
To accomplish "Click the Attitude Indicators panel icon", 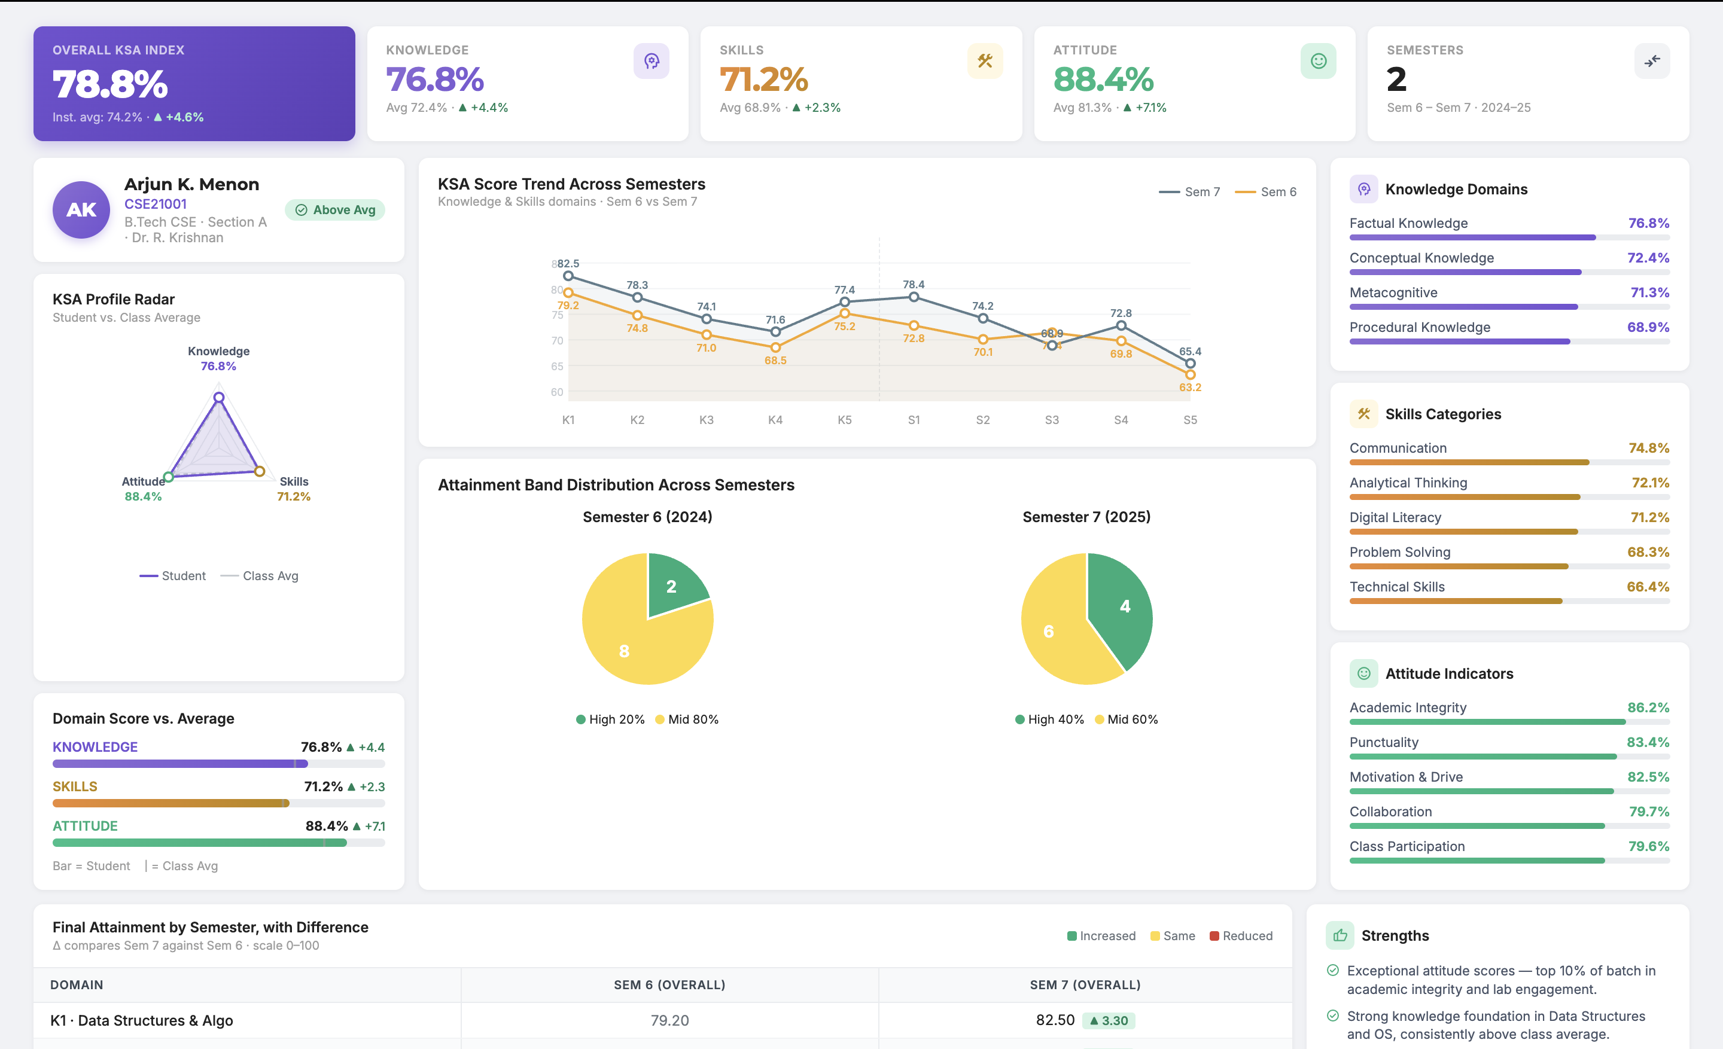I will point(1363,673).
